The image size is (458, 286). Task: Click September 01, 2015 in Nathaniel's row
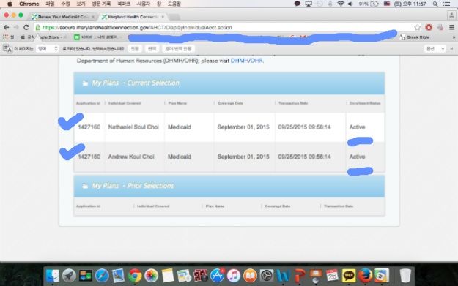point(243,127)
